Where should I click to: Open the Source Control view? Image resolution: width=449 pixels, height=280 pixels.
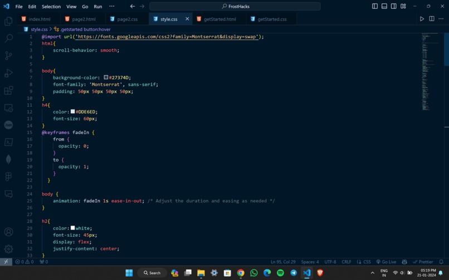(8, 56)
